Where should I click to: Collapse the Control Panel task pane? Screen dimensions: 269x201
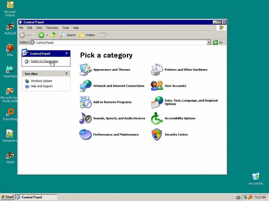click(66, 53)
